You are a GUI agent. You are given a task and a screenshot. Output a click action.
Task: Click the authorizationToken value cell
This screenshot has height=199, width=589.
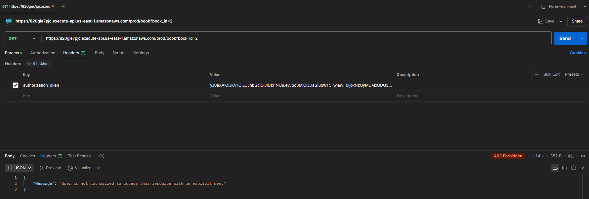tap(300, 85)
